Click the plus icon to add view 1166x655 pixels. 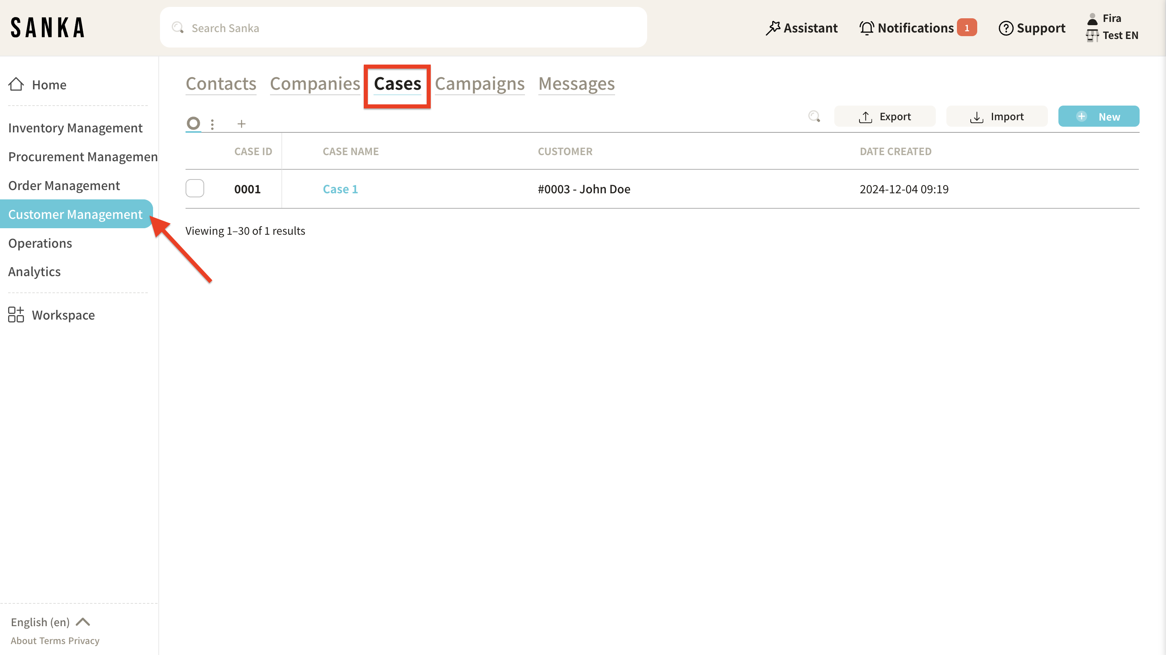241,123
